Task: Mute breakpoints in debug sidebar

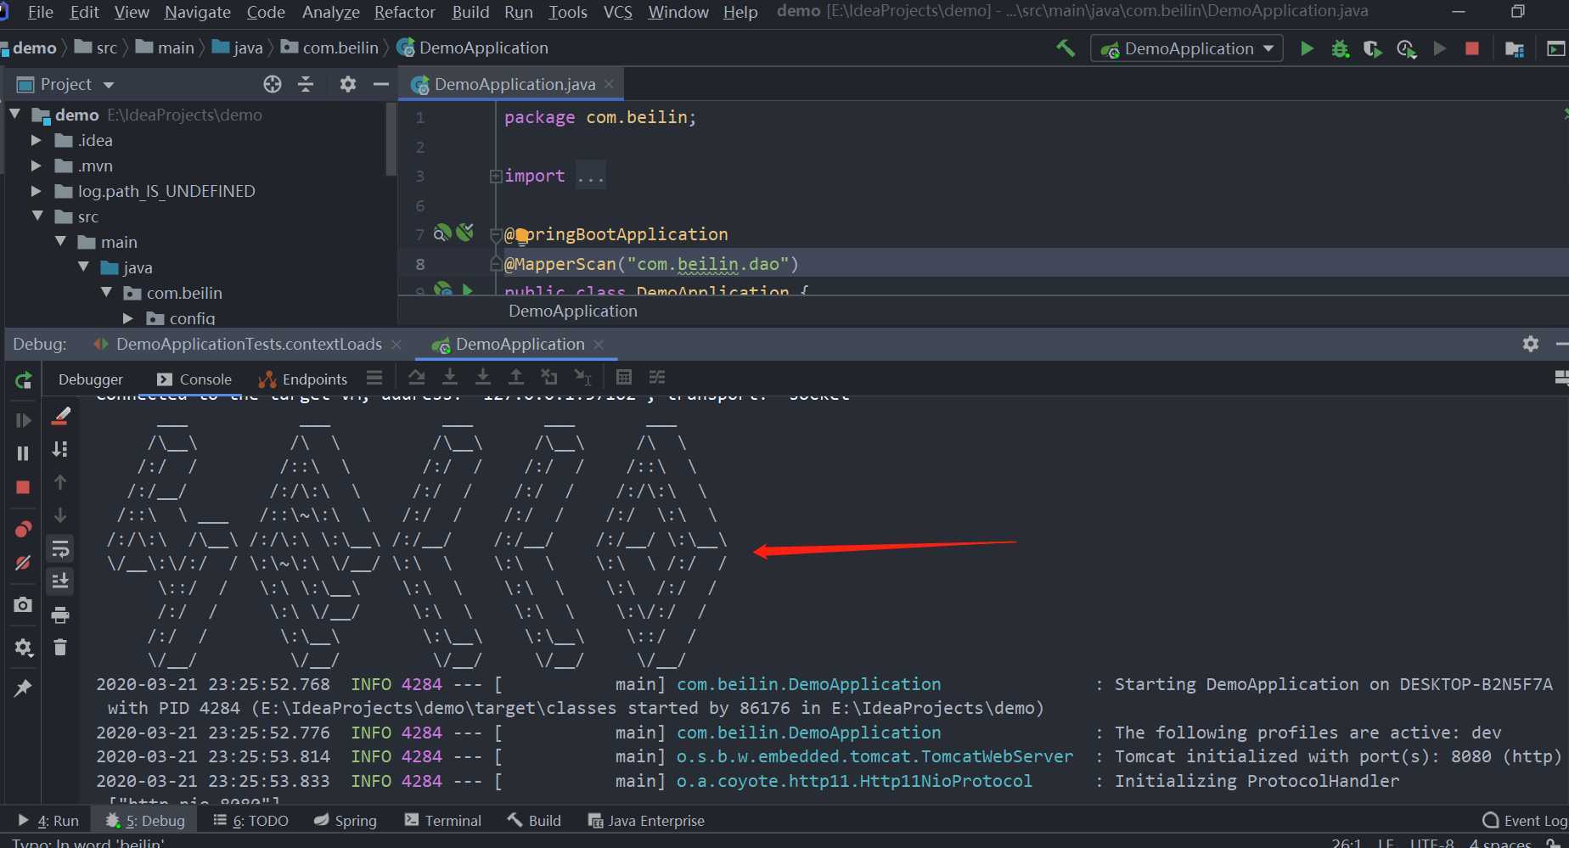Action: (23, 563)
